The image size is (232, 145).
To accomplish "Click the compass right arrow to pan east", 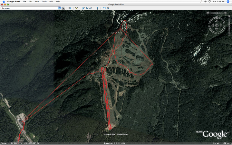I will [x=221, y=25].
